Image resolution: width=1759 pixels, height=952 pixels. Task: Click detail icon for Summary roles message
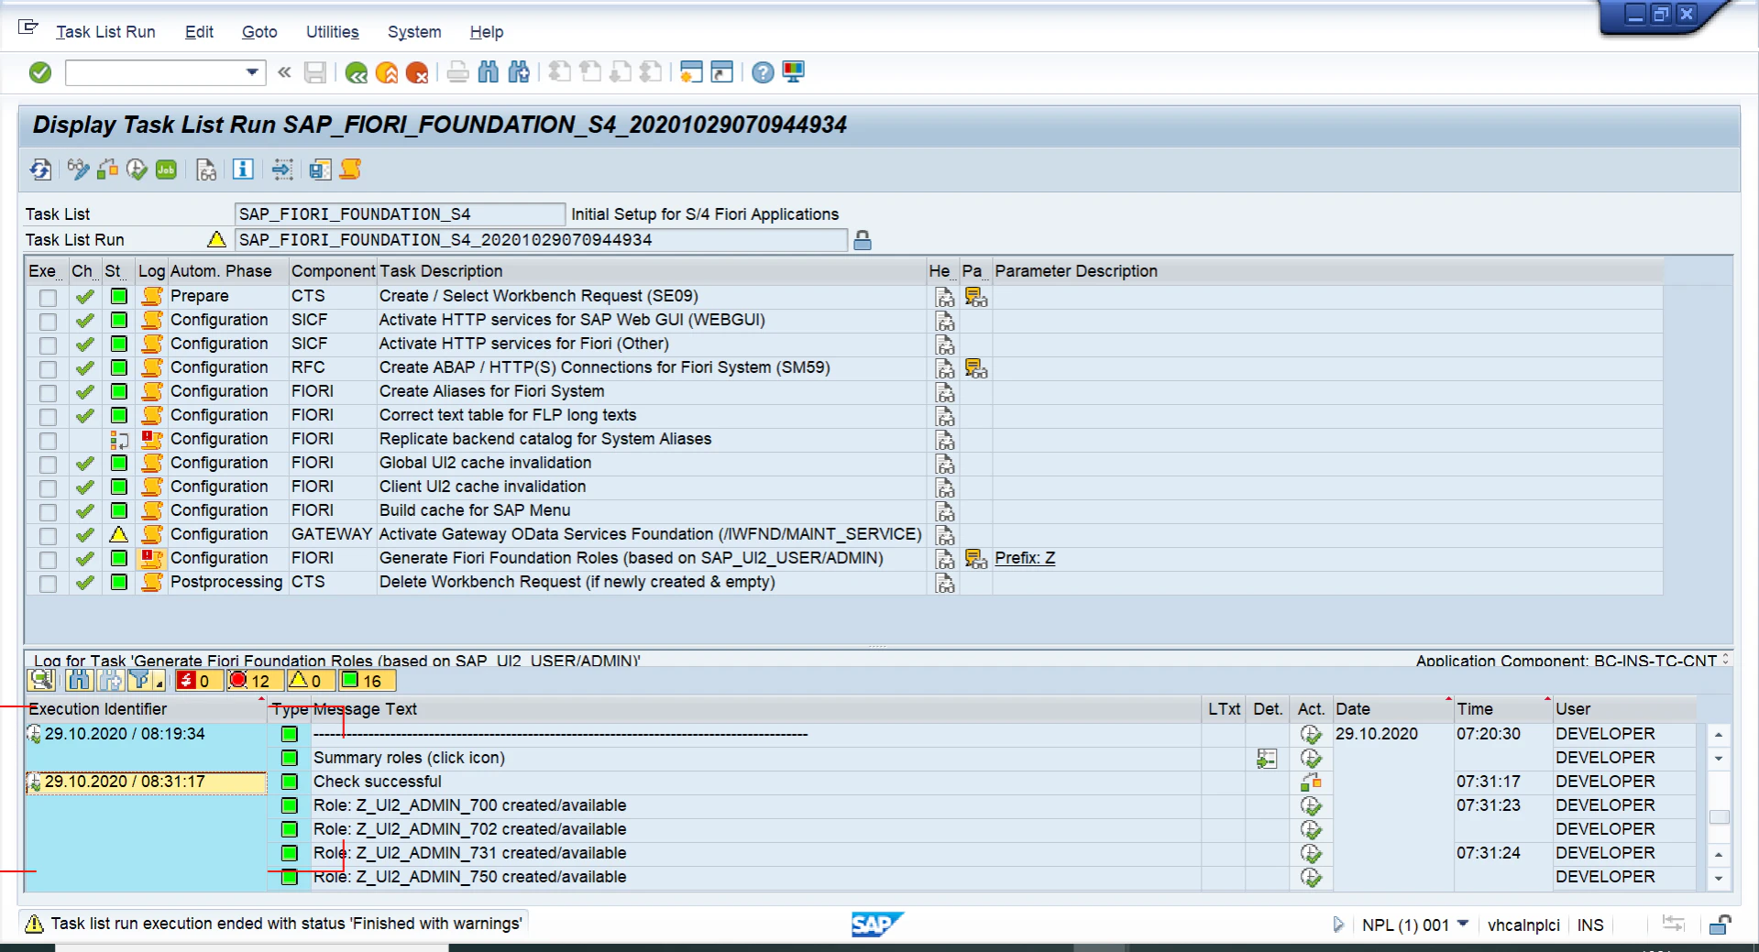[x=1267, y=759]
